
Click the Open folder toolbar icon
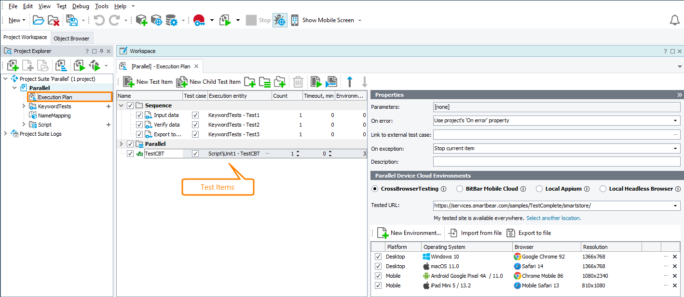coord(38,20)
